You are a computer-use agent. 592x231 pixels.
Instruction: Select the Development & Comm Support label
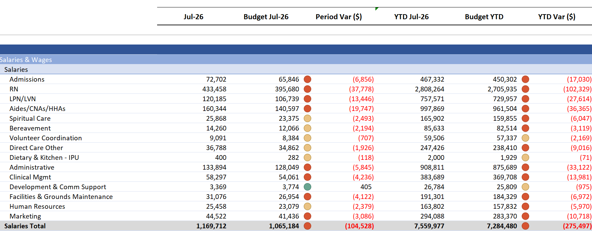pyautogui.click(x=58, y=187)
